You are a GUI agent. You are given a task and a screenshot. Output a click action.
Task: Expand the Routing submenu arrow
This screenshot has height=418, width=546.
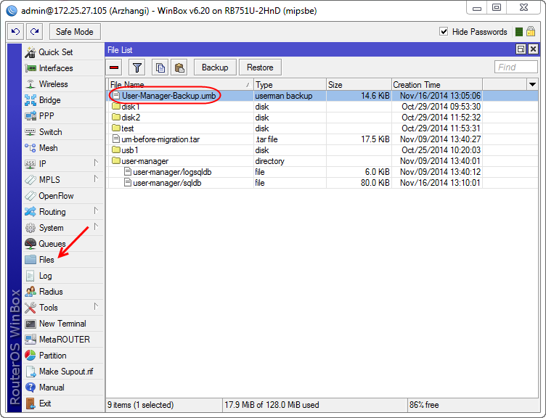point(96,210)
